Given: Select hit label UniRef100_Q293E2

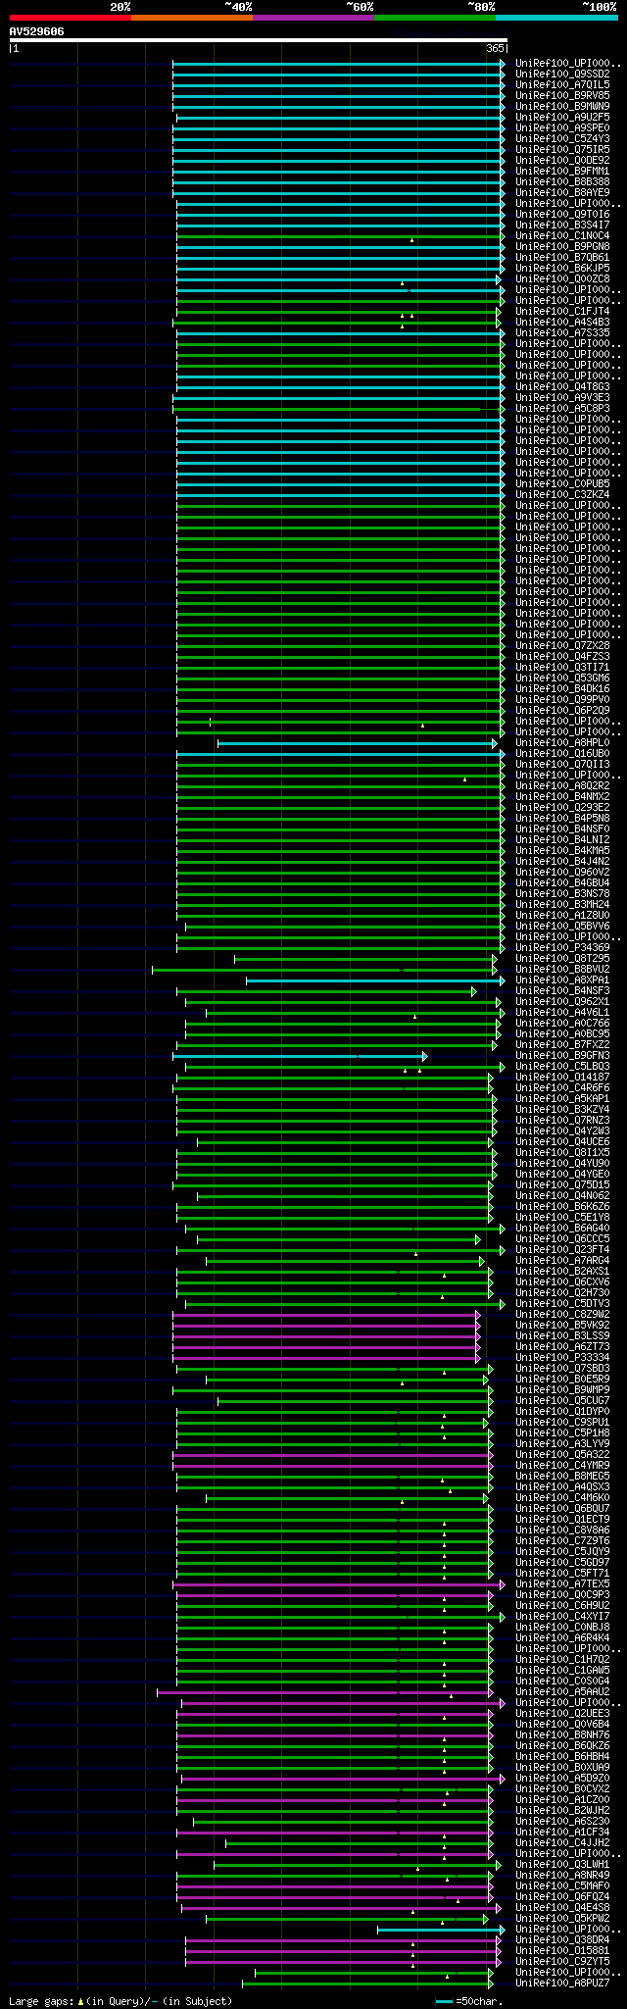Looking at the screenshot, I should (562, 807).
